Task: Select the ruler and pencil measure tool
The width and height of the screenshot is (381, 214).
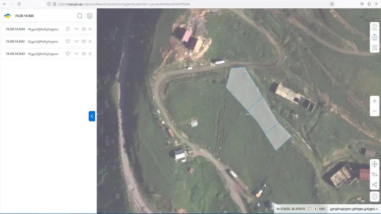Action: point(375,47)
